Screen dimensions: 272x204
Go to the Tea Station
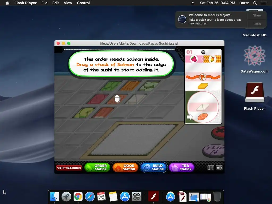click(x=182, y=168)
